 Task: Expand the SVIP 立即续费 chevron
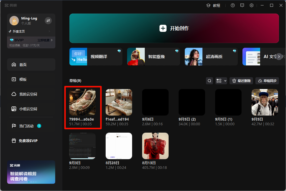pyautogui.click(x=52, y=40)
